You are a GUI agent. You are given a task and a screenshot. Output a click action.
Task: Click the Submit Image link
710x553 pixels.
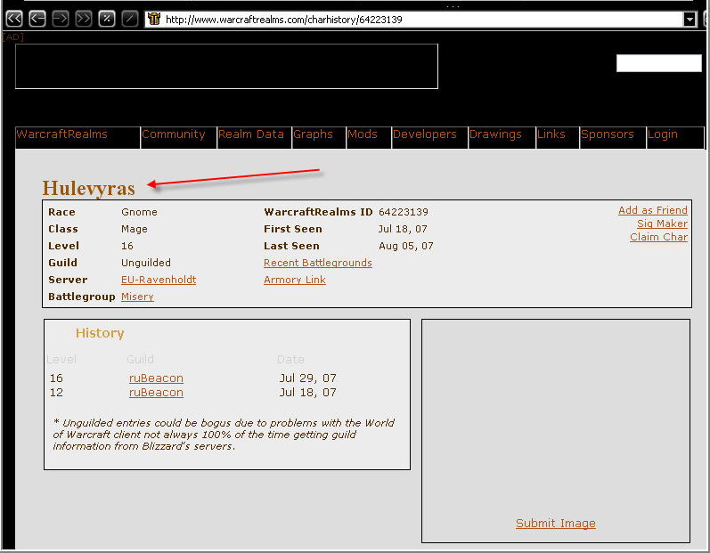point(556,523)
